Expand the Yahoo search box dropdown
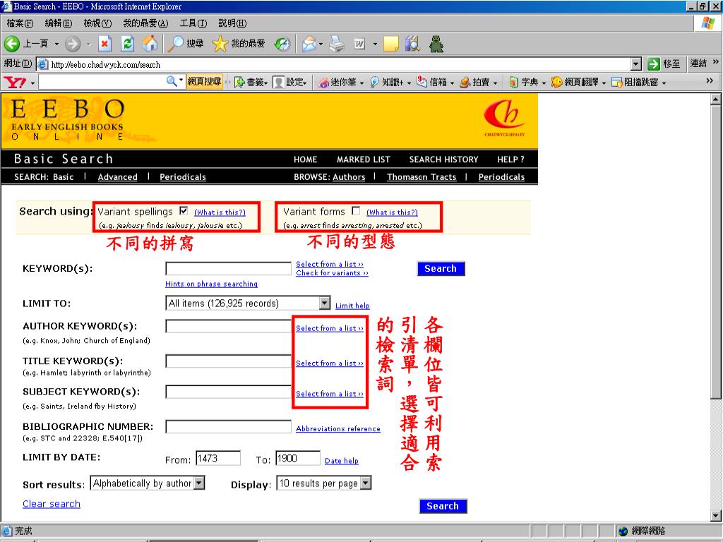This screenshot has width=723, height=542. 181,80
